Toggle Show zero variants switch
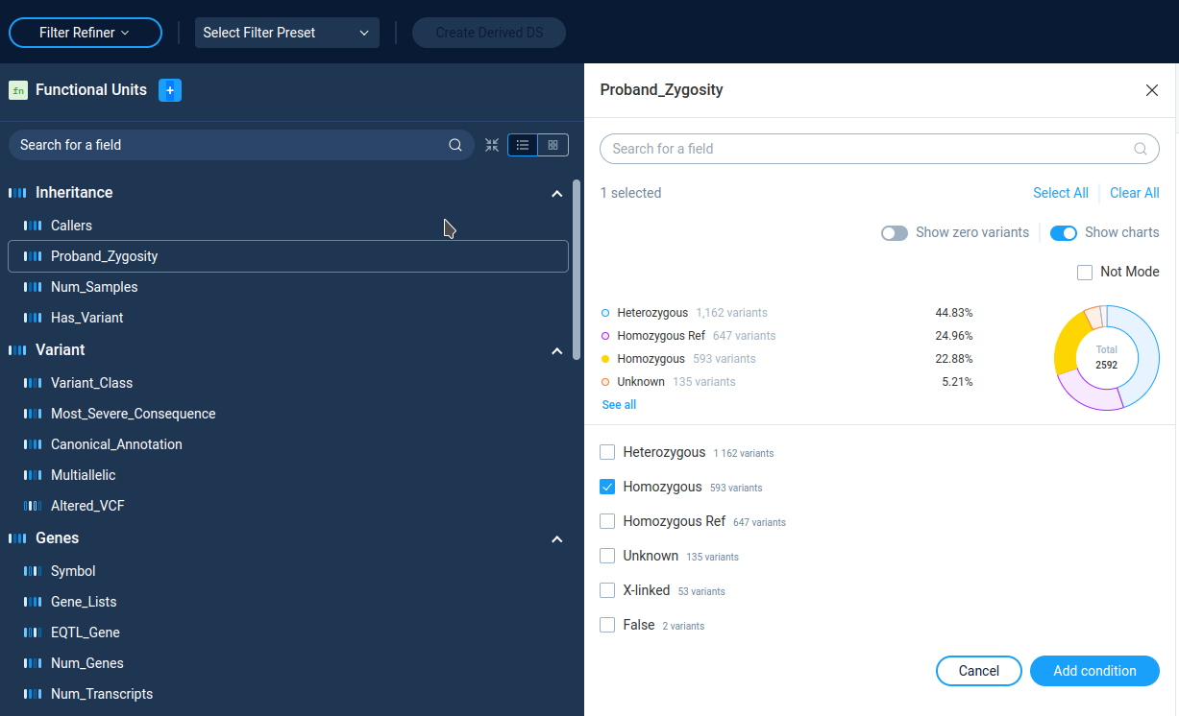 (895, 233)
